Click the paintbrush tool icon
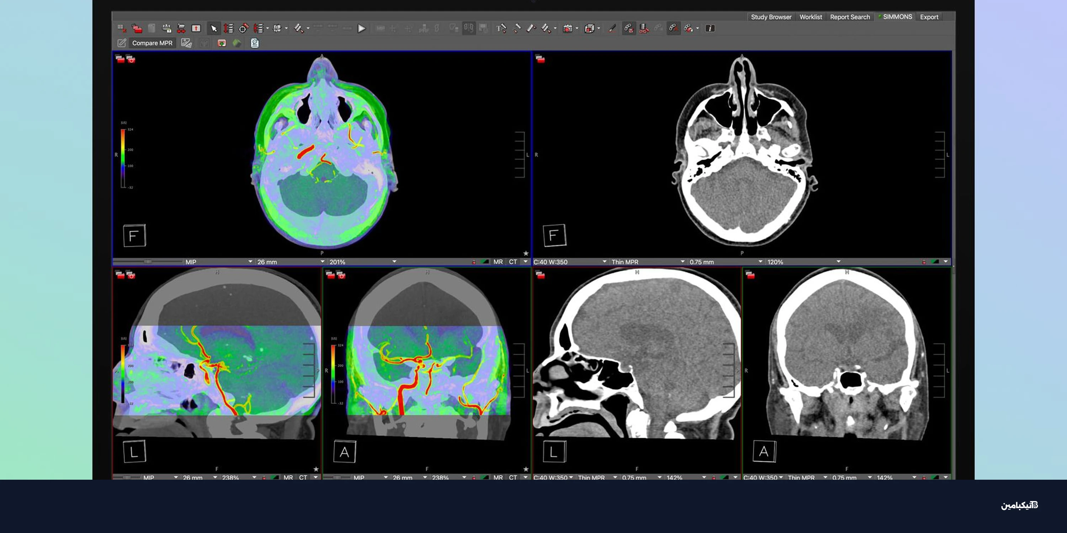This screenshot has width=1067, height=533. 612,28
